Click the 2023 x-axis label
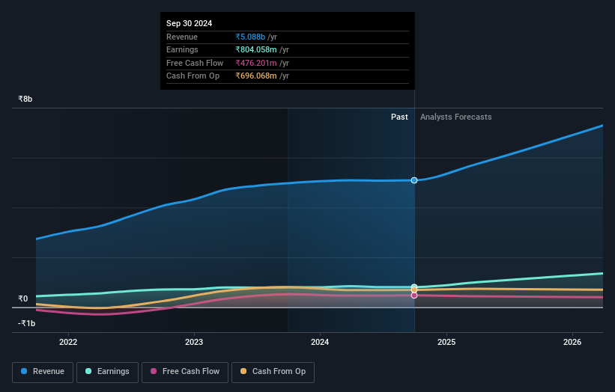 tap(194, 343)
